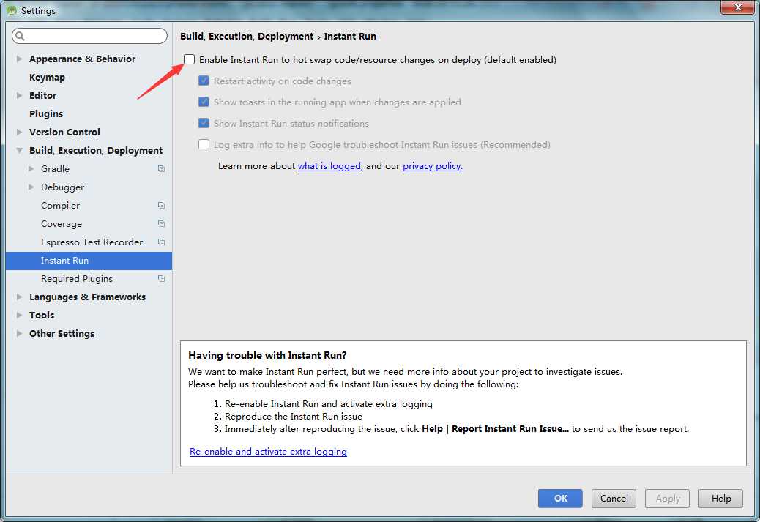This screenshot has width=760, height=522.
Task: Click inside the settings search field
Action: click(89, 36)
